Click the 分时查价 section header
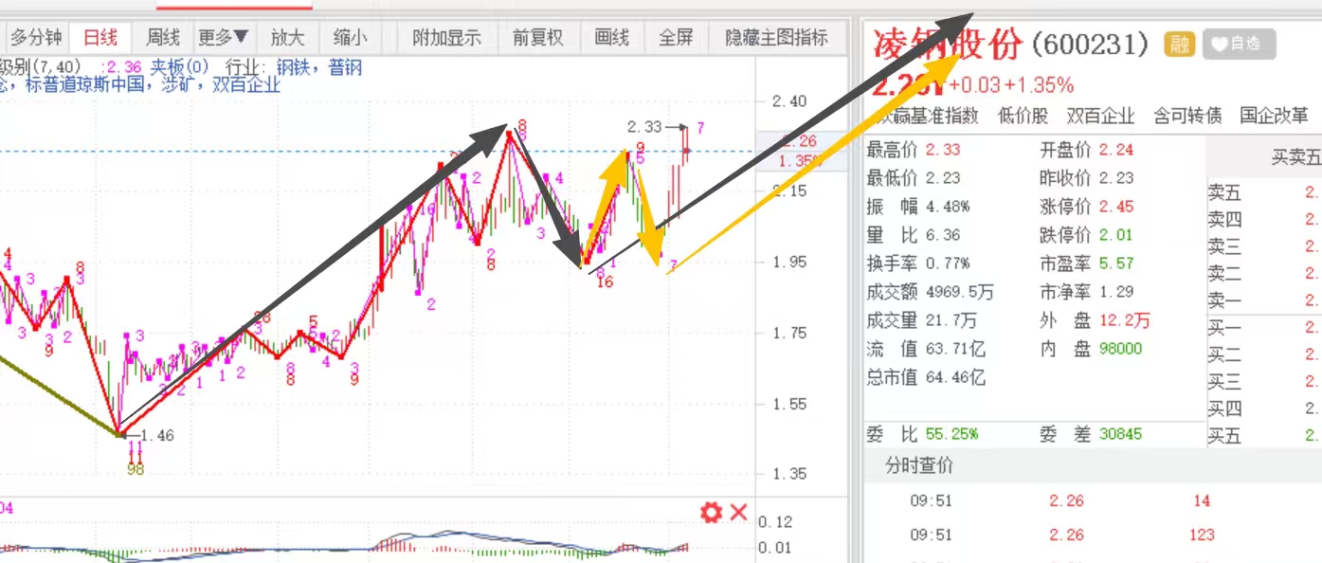The image size is (1322, 563). pyautogui.click(x=919, y=466)
